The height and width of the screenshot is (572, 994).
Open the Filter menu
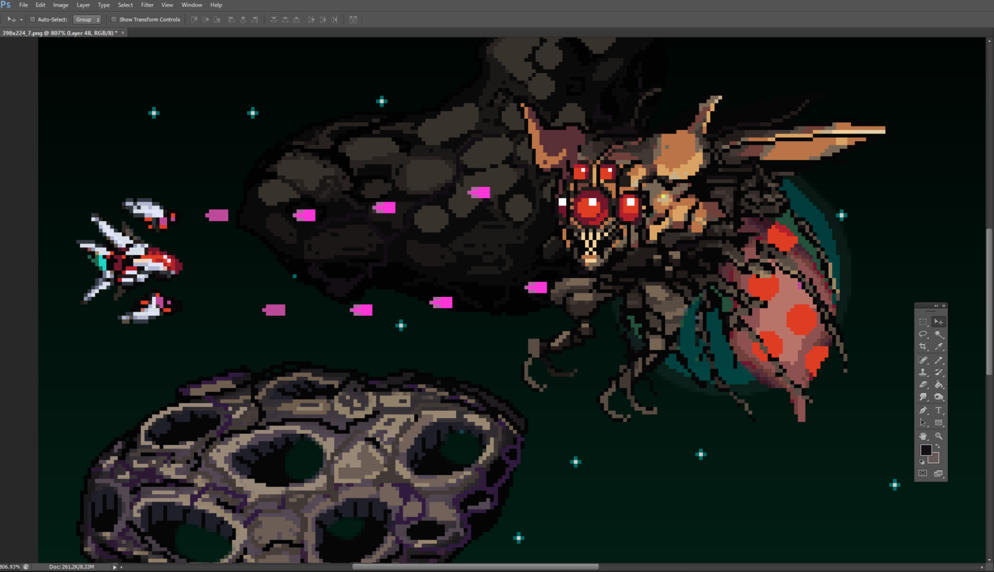coord(147,5)
